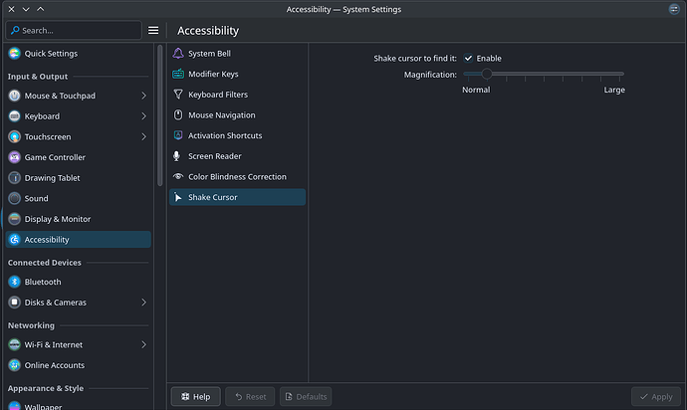Image resolution: width=687 pixels, height=410 pixels.
Task: Open the System Bell page
Action: point(237,54)
